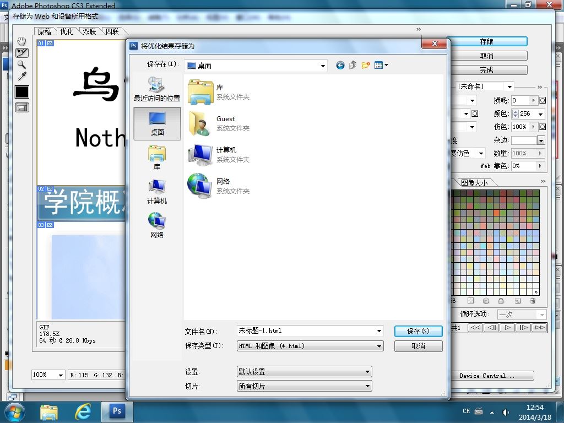Switch to the 优化 tab
This screenshot has height=423, width=564.
67,31
